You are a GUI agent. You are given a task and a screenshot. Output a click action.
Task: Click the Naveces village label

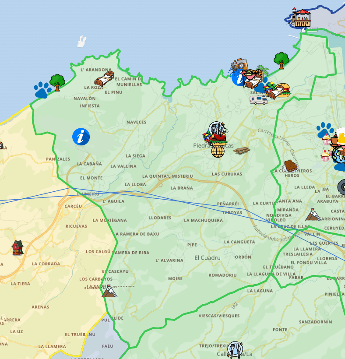click(137, 122)
